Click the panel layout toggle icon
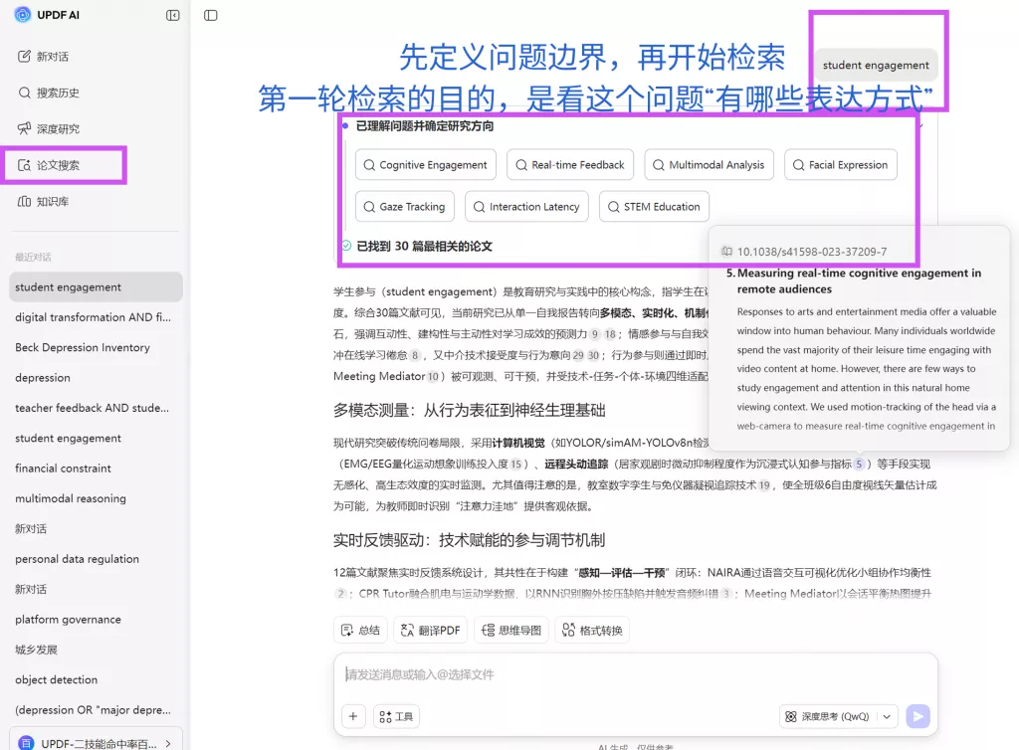 coord(210,15)
